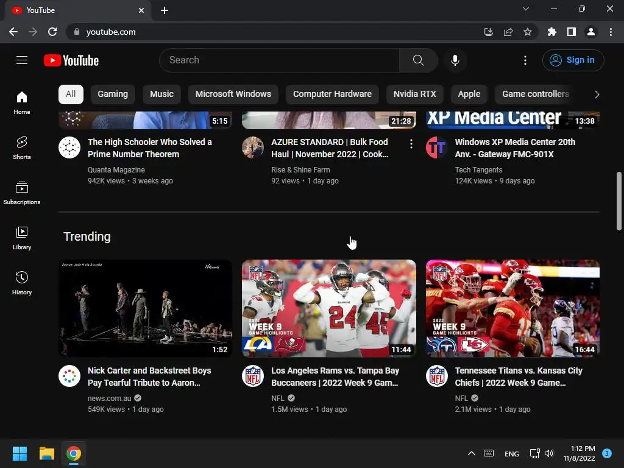Screen dimensions: 624x468
Task: Share this page from address bar
Action: point(508,32)
